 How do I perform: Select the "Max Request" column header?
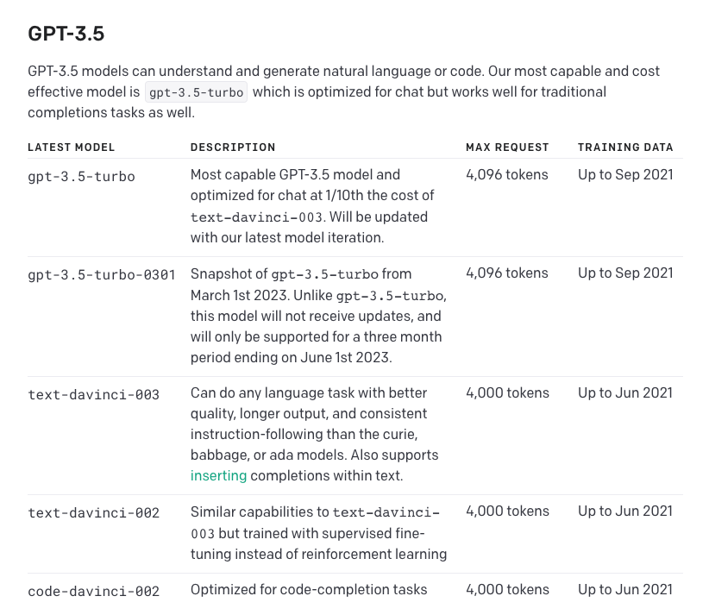[507, 147]
